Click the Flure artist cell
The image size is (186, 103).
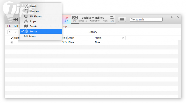(x=71, y=42)
